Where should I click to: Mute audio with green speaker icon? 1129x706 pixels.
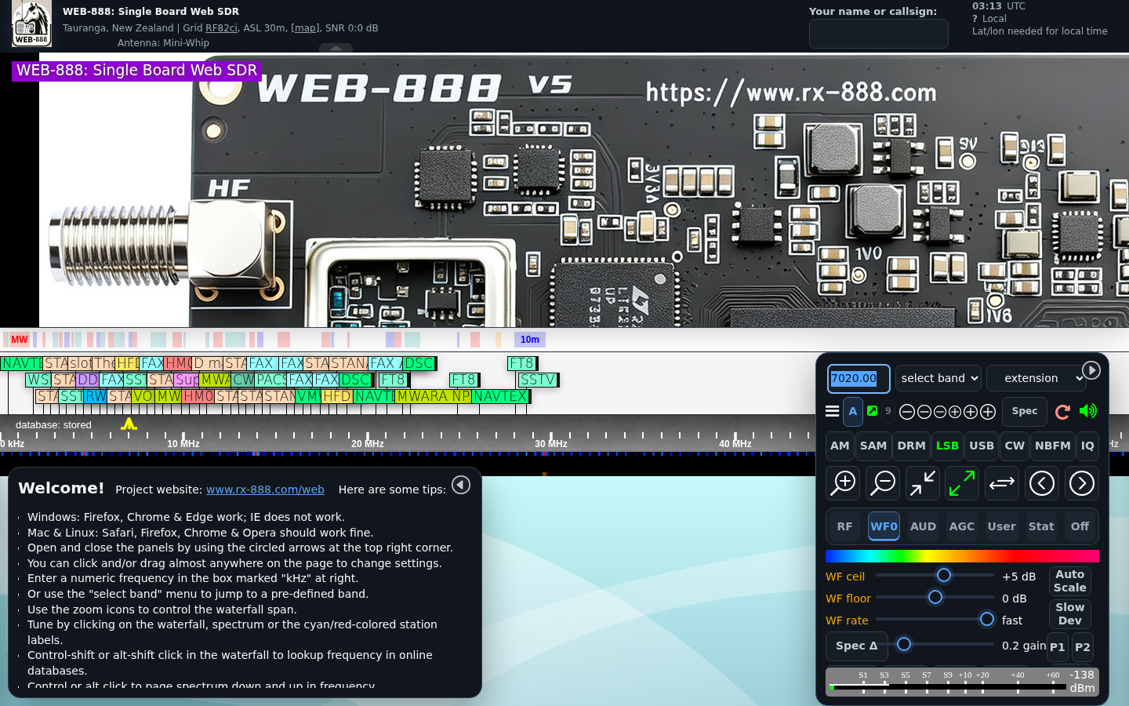pos(1087,411)
